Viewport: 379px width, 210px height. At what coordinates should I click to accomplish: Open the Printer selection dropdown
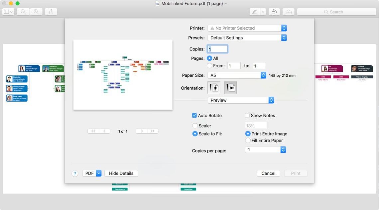pyautogui.click(x=247, y=28)
